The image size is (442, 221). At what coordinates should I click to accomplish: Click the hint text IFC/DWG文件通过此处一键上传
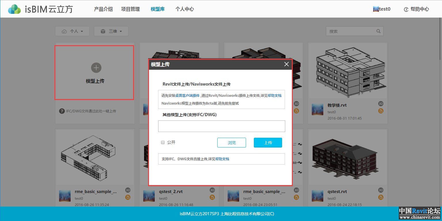click(91, 111)
